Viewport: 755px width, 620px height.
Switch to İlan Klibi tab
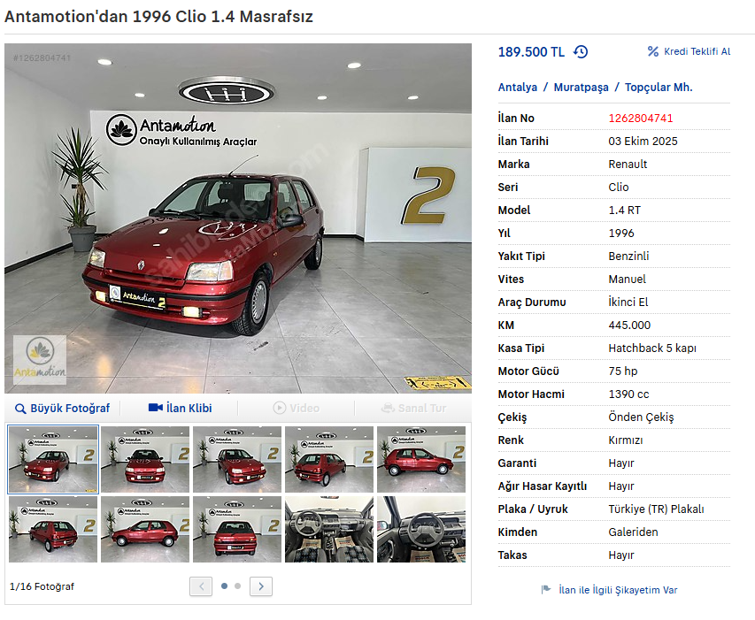[180, 408]
